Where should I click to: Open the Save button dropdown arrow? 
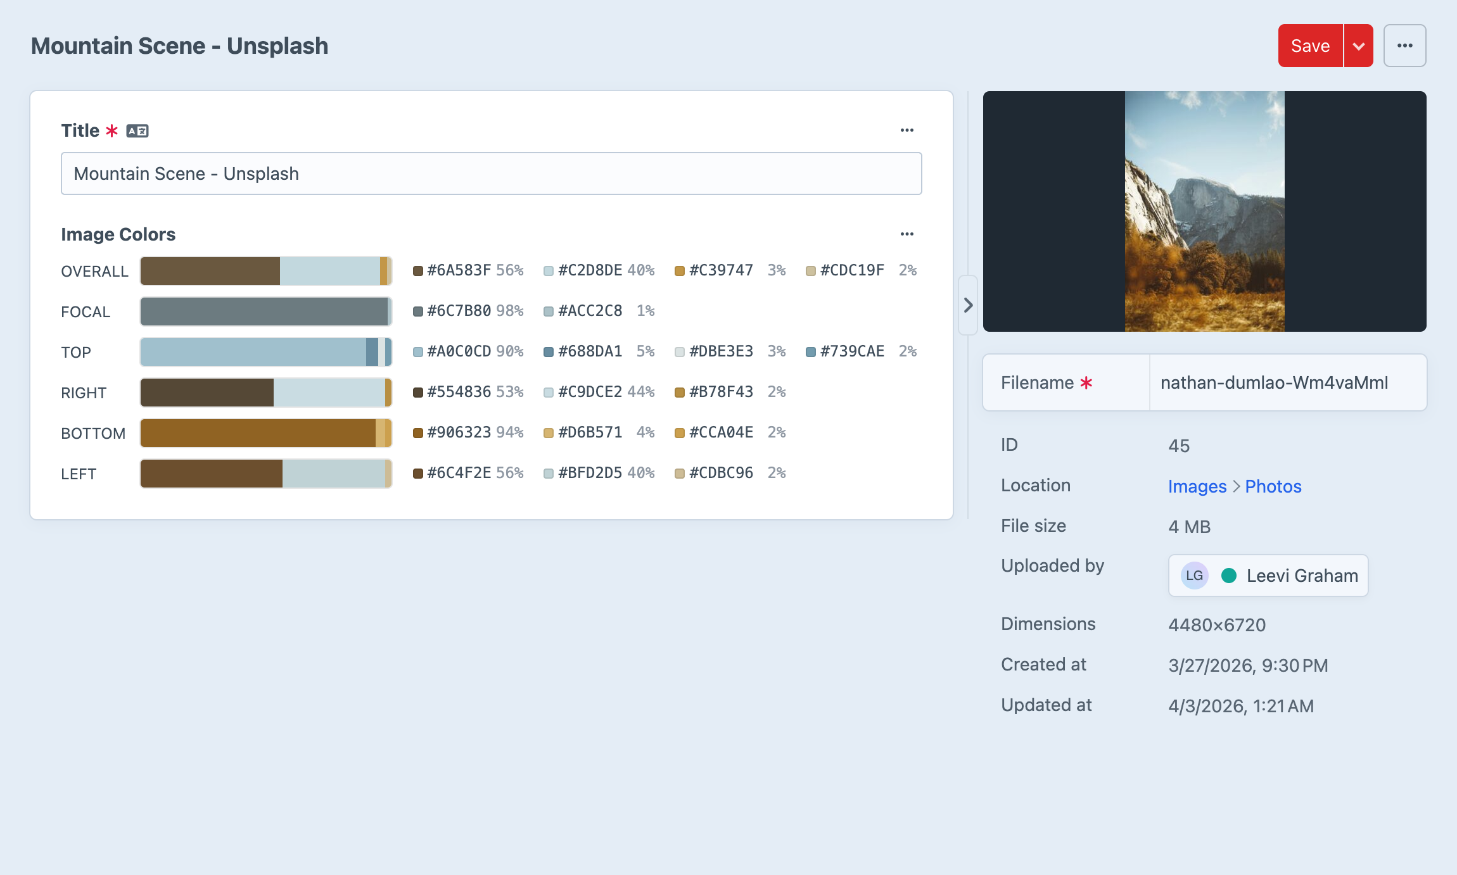pos(1358,45)
